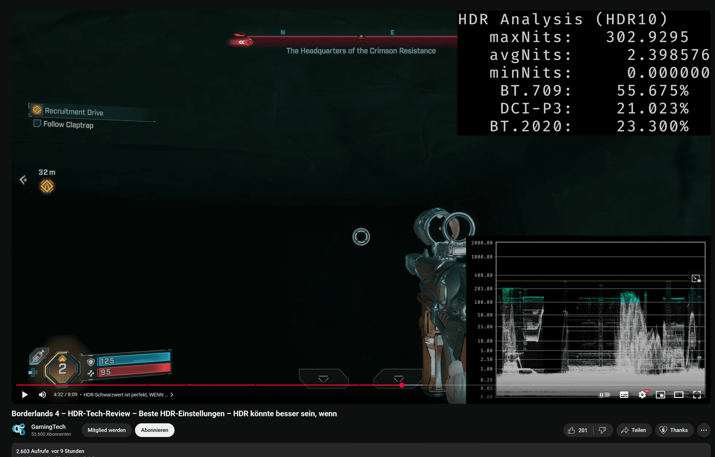Viewport: 715px width, 457px height.
Task: Enter fullscreen mode
Action: coord(697,395)
